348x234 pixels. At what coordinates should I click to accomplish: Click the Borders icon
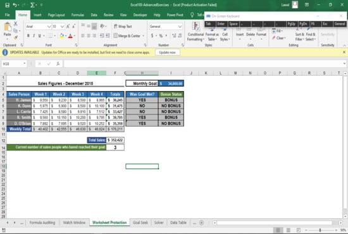click(51, 35)
